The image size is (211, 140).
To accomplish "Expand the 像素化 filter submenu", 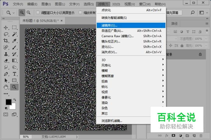I will point(131,97).
